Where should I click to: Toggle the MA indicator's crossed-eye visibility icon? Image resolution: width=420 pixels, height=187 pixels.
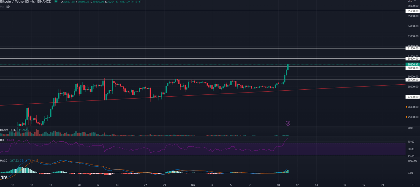pyautogui.click(x=8, y=6)
